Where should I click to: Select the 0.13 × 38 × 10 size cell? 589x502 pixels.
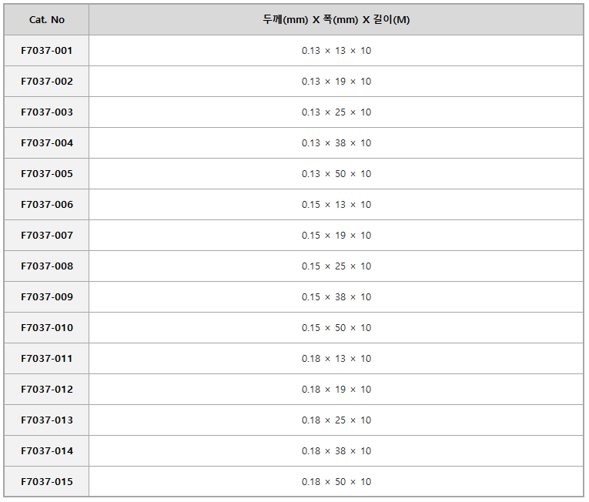(x=336, y=142)
